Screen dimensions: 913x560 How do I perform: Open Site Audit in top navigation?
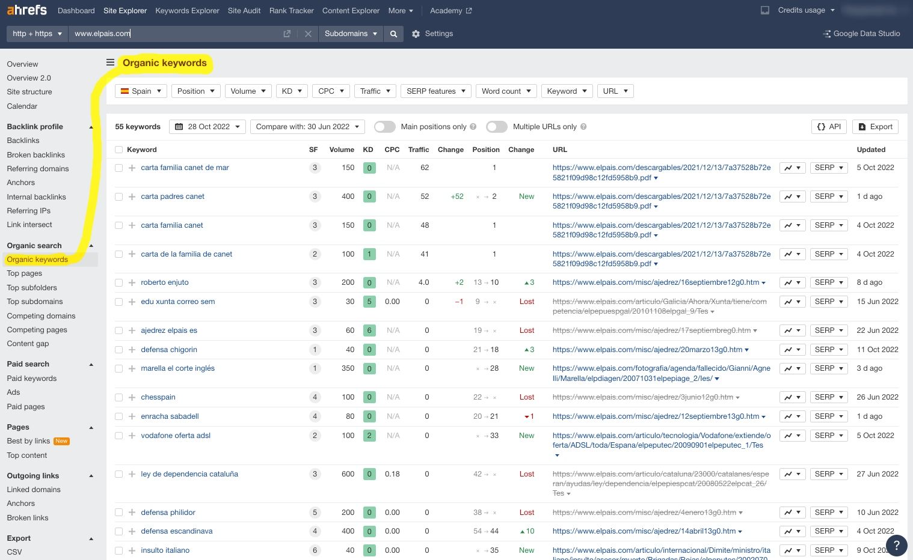click(x=244, y=11)
